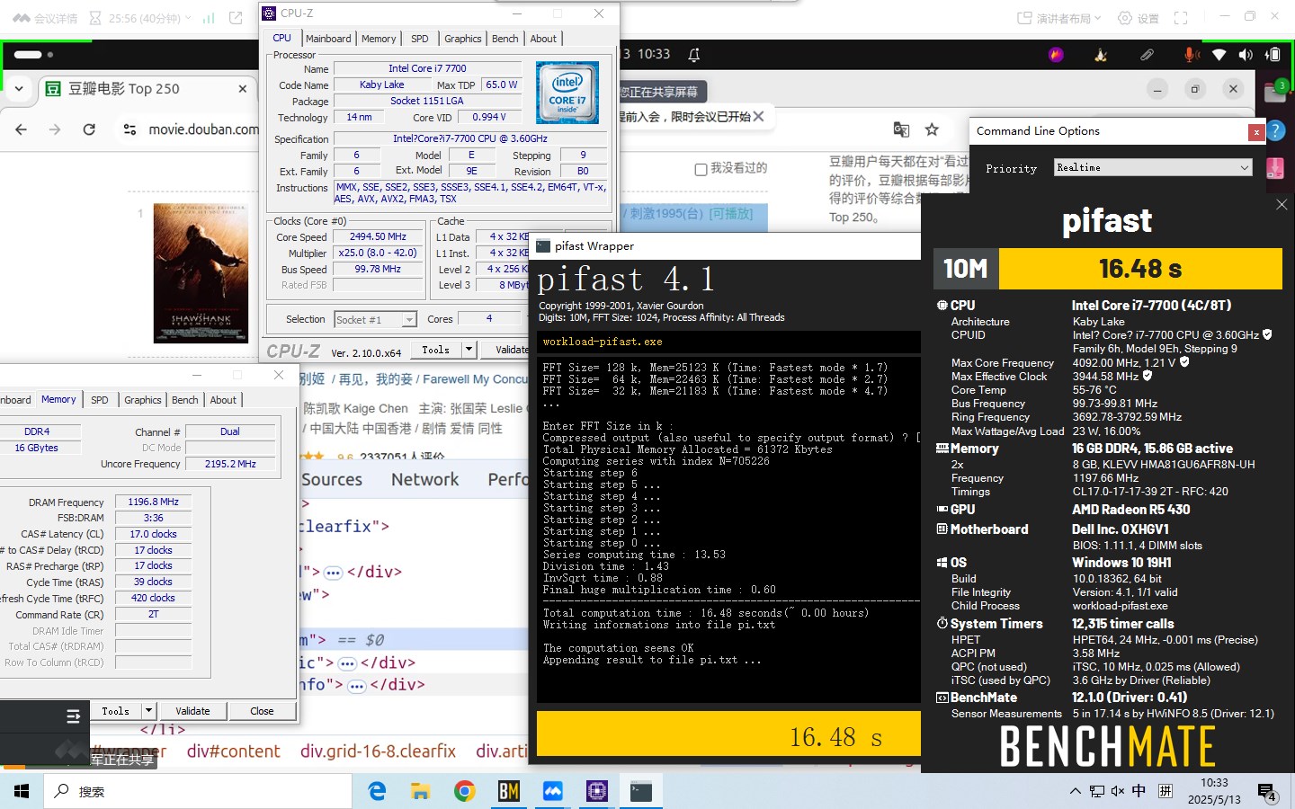This screenshot has width=1295, height=809.
Task: Click the div.grid-16-8.clearfix breadcrumb
Action: (x=378, y=751)
